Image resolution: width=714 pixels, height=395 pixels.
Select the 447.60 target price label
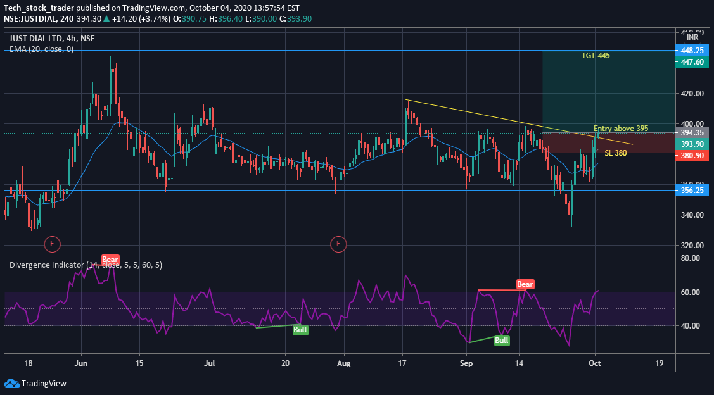point(692,62)
